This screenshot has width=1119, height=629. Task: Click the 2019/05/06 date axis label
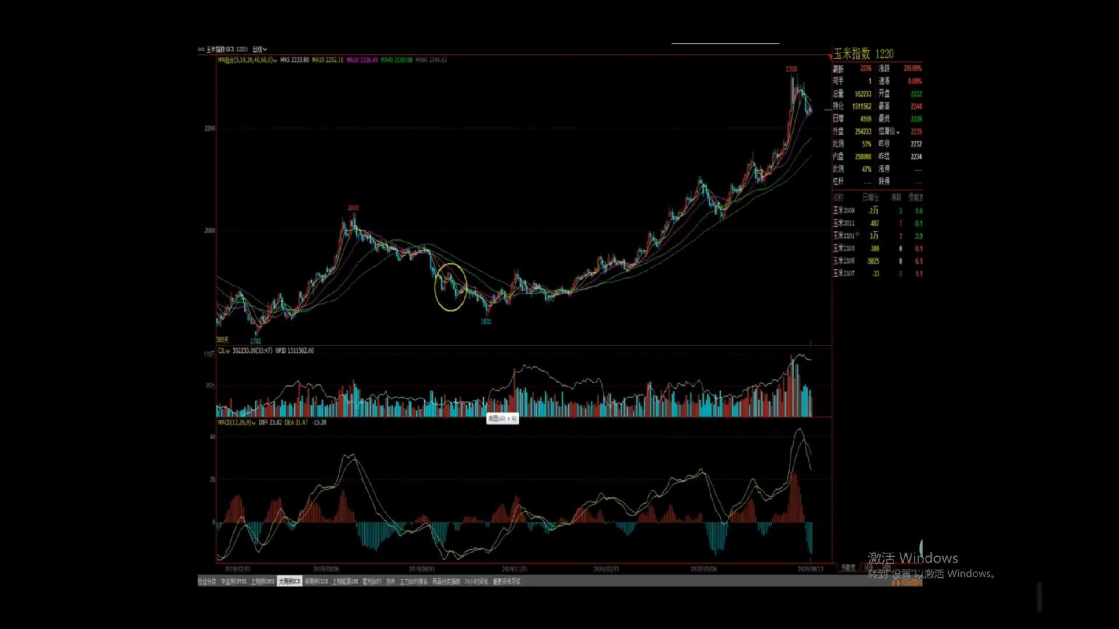coord(326,569)
